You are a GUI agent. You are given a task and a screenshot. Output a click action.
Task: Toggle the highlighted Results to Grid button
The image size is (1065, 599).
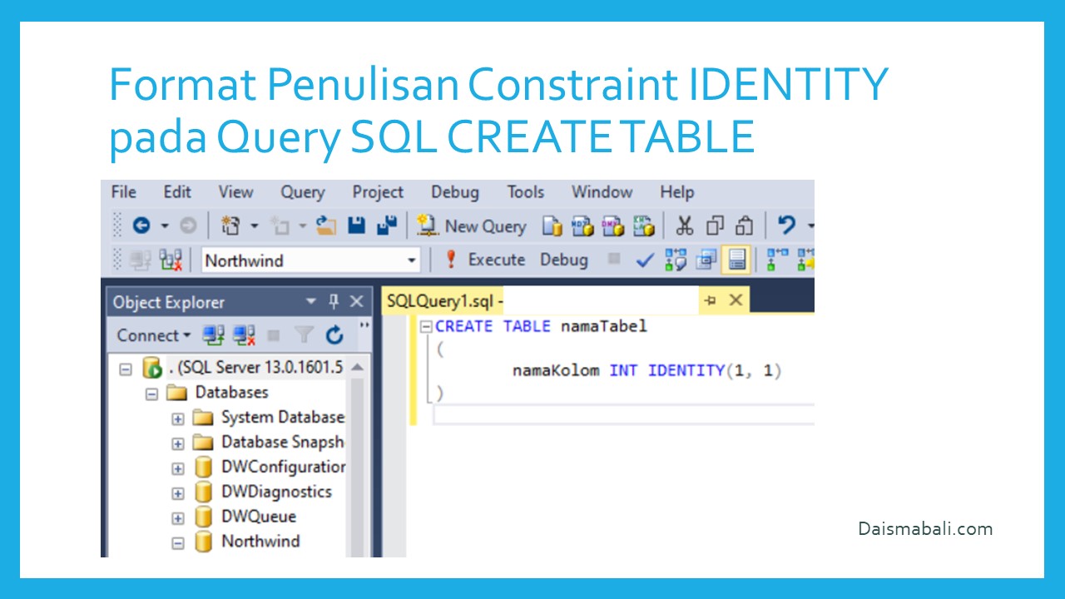(x=736, y=260)
